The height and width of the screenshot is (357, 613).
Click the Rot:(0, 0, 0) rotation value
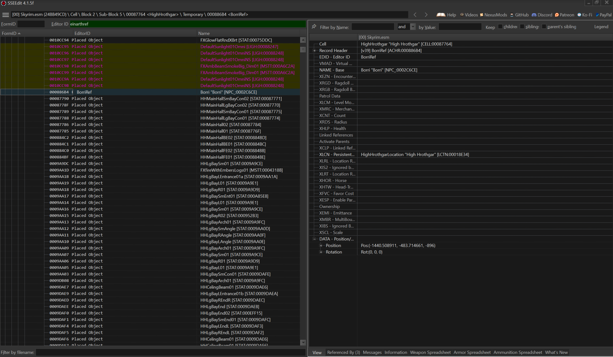[x=371, y=252]
